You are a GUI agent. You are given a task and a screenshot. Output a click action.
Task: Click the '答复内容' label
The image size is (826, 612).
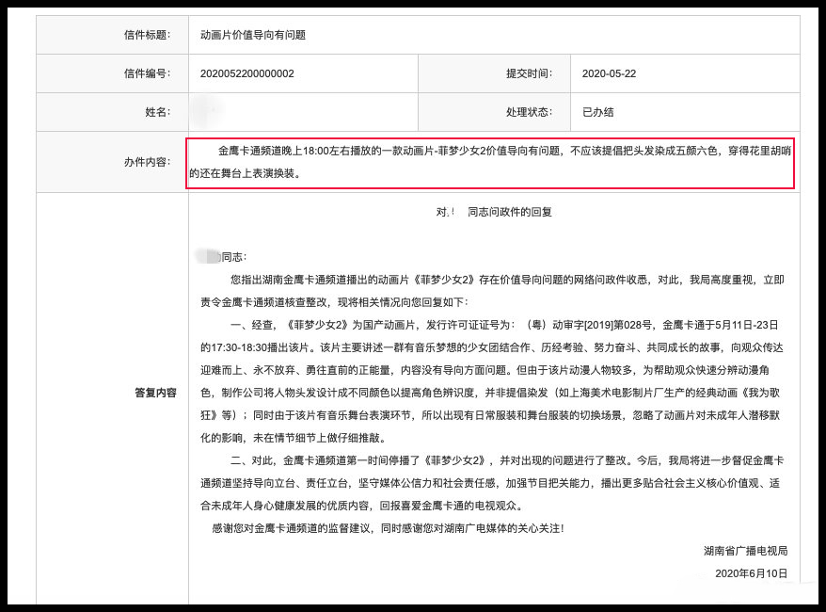(155, 393)
